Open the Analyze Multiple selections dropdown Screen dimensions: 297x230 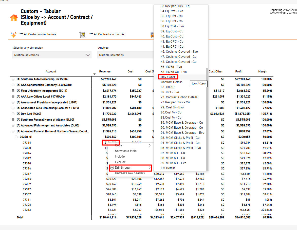tap(126, 55)
